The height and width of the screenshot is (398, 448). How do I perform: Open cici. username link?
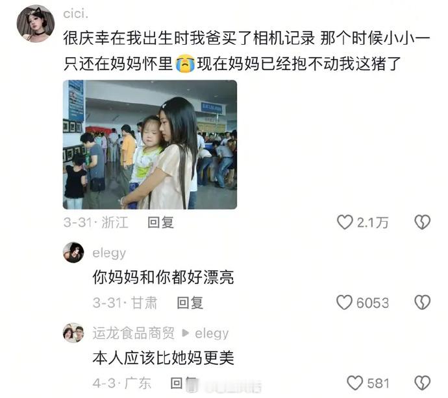point(76,14)
